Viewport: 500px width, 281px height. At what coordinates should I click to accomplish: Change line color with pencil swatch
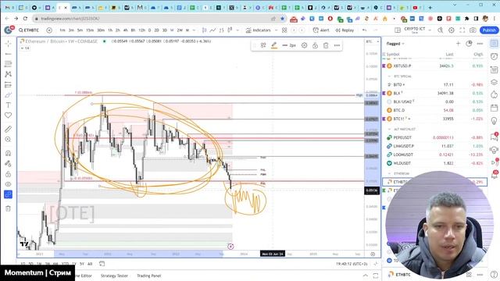pos(274,45)
